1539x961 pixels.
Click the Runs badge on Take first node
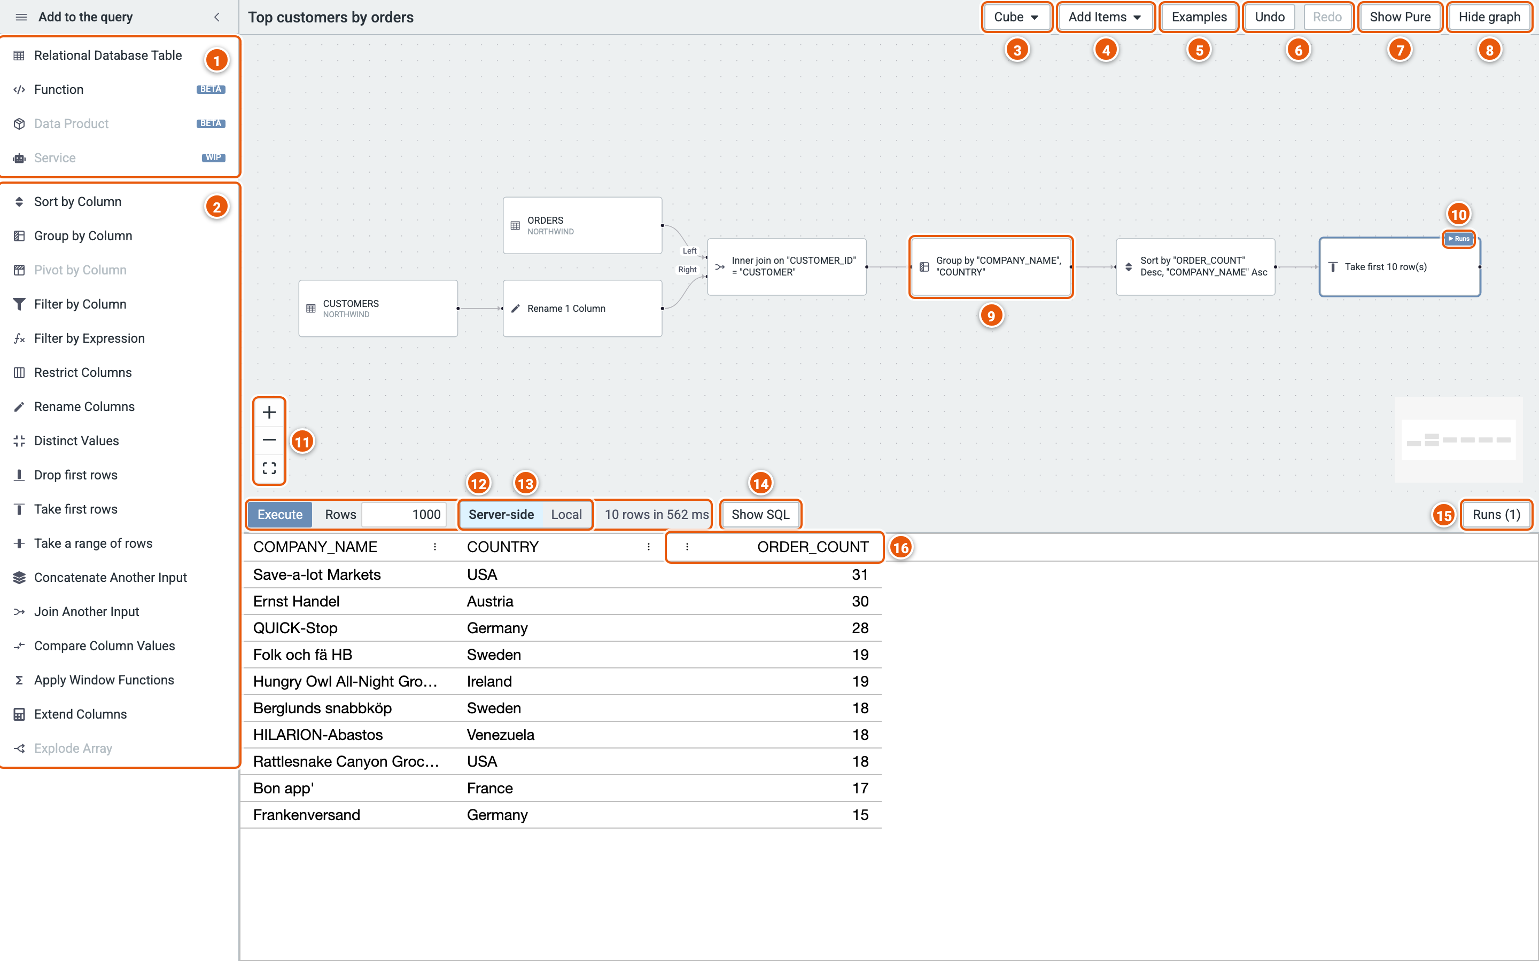1459,239
